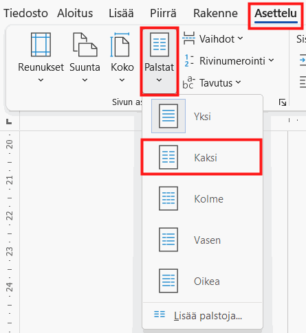The height and width of the screenshot is (333, 306).
Task: Select the Koko page size icon
Action: tap(120, 45)
